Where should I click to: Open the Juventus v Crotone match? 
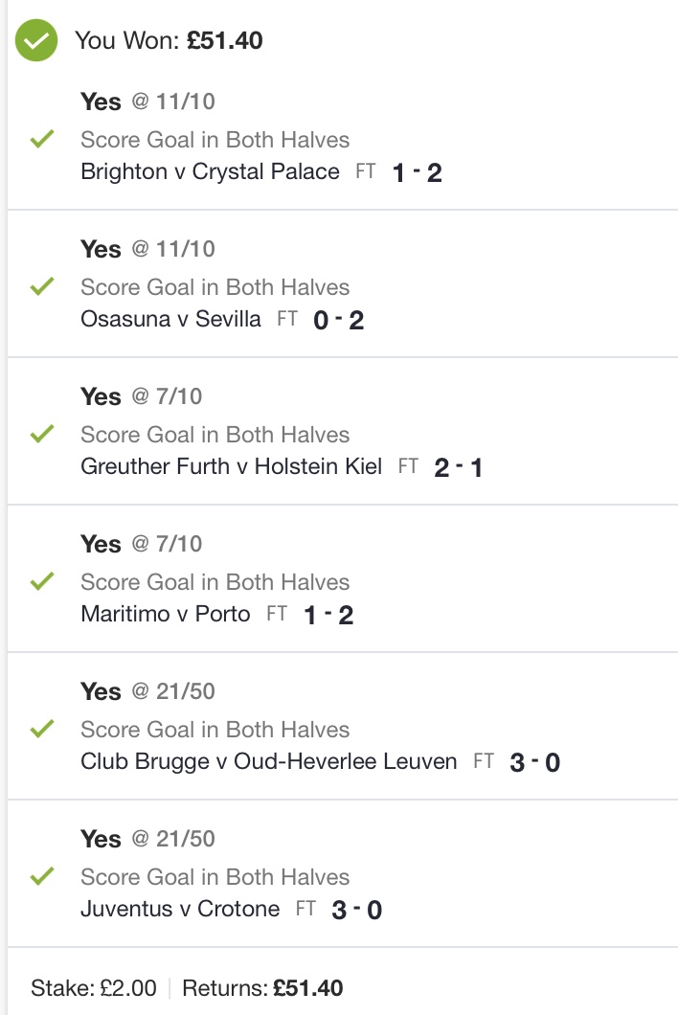tap(180, 909)
